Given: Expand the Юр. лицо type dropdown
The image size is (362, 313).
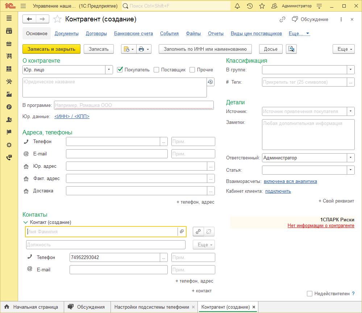Looking at the screenshot, I should [x=109, y=70].
